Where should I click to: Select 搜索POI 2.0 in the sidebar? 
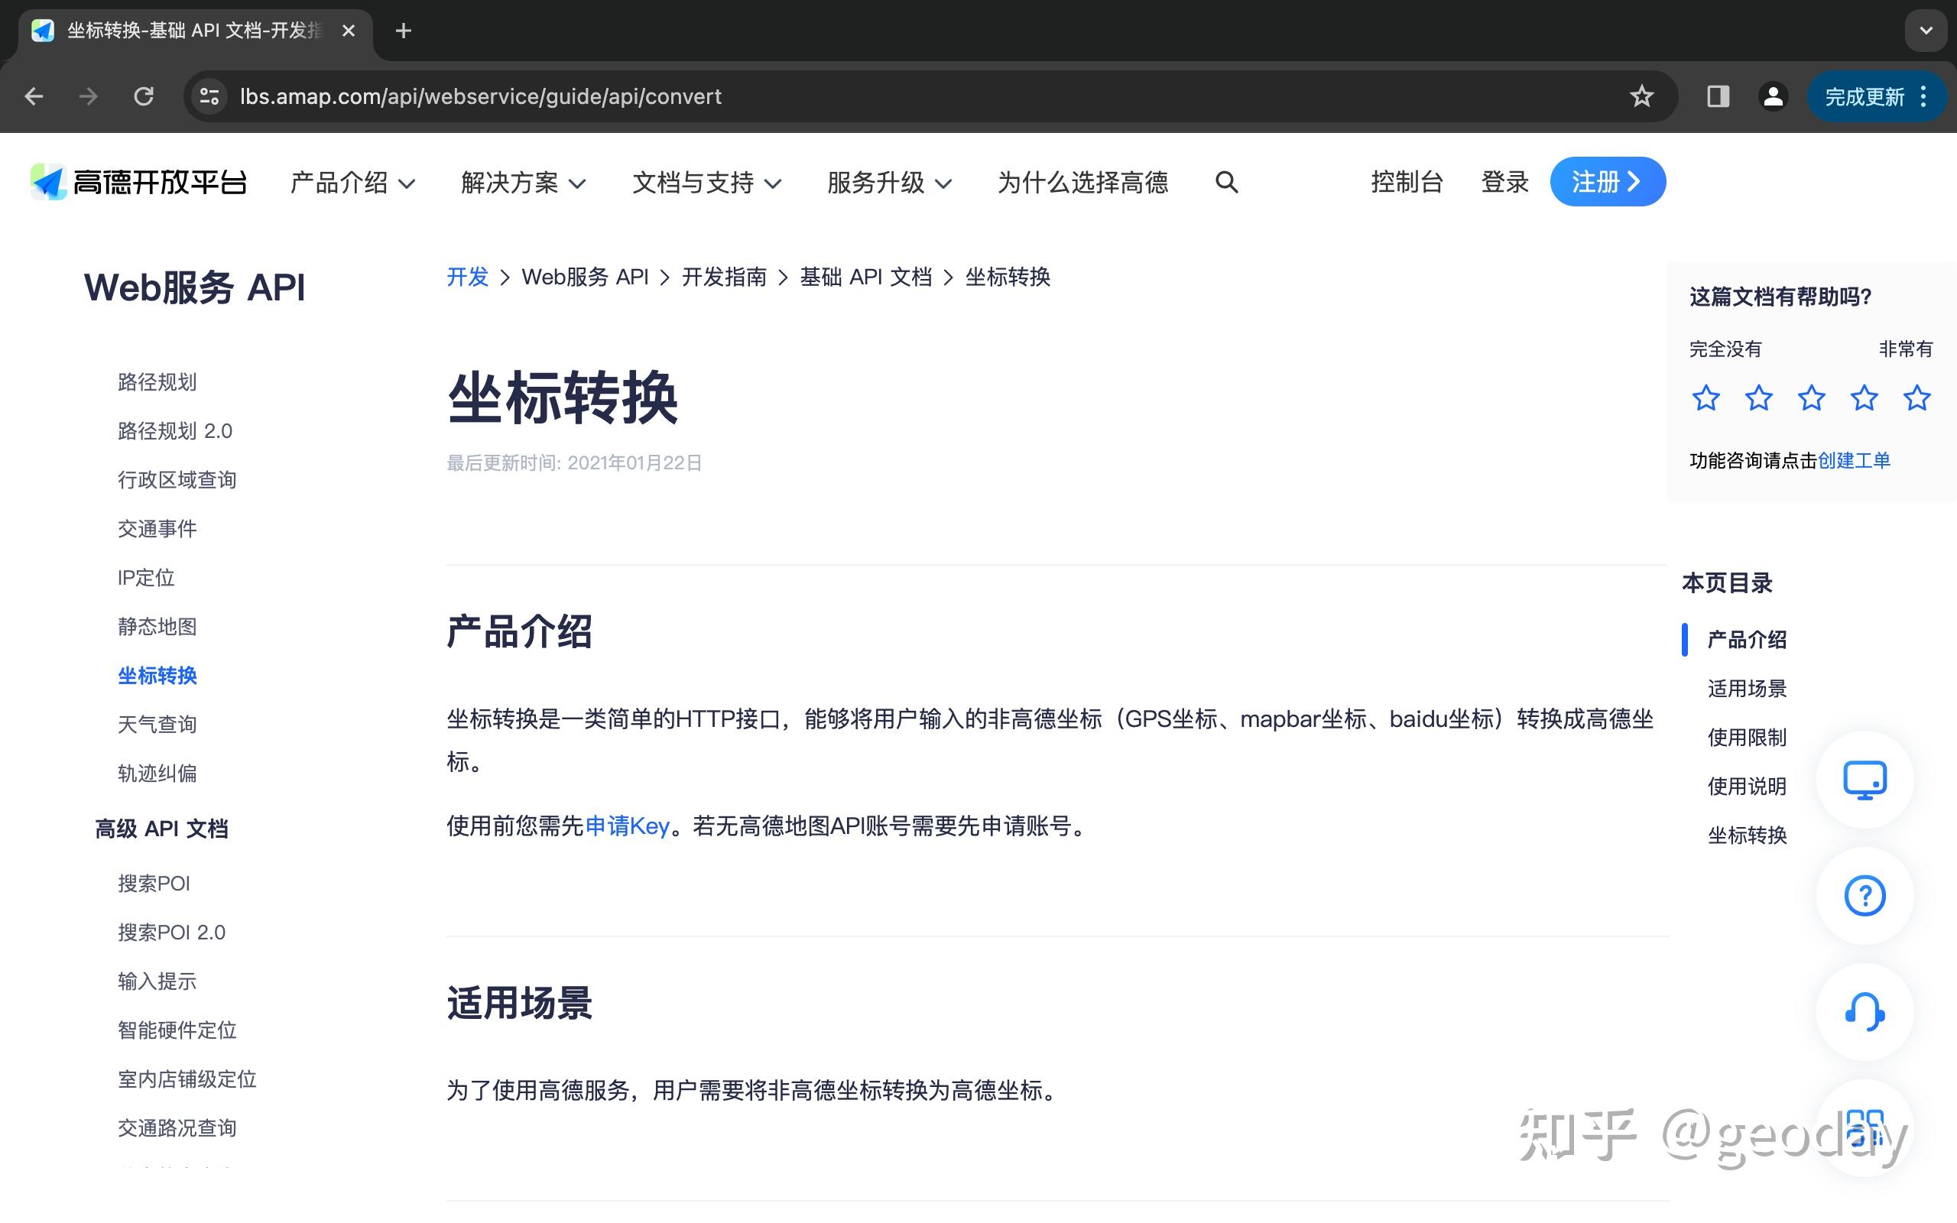pyautogui.click(x=171, y=933)
